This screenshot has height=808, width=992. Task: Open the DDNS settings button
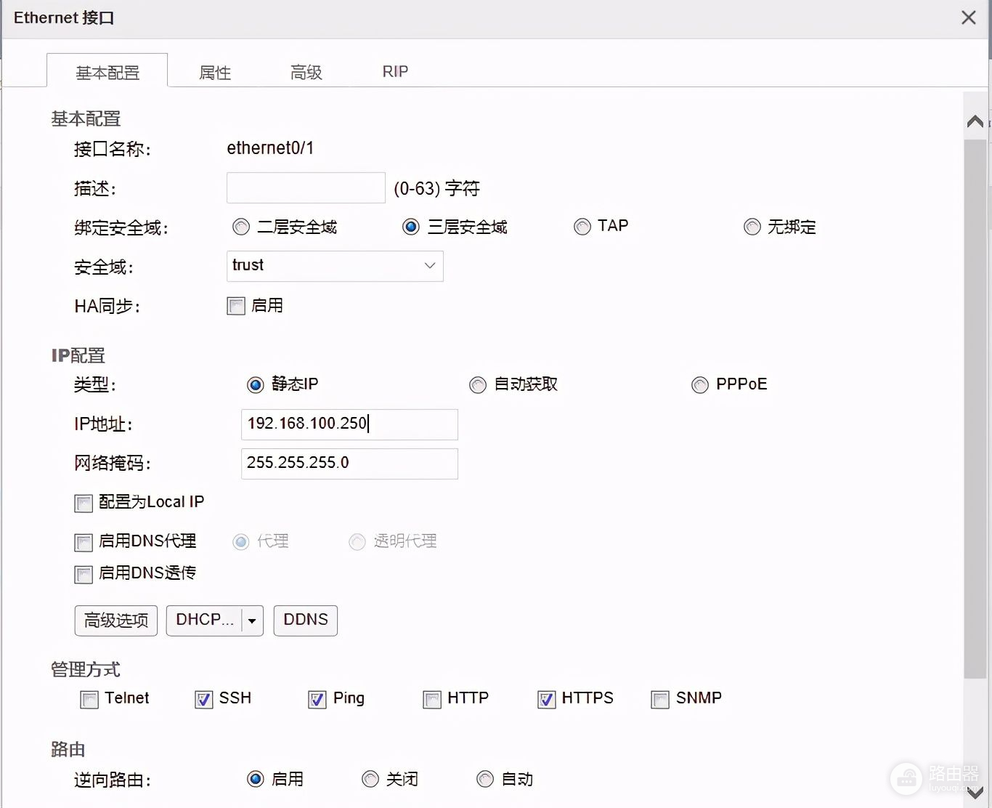pos(305,621)
